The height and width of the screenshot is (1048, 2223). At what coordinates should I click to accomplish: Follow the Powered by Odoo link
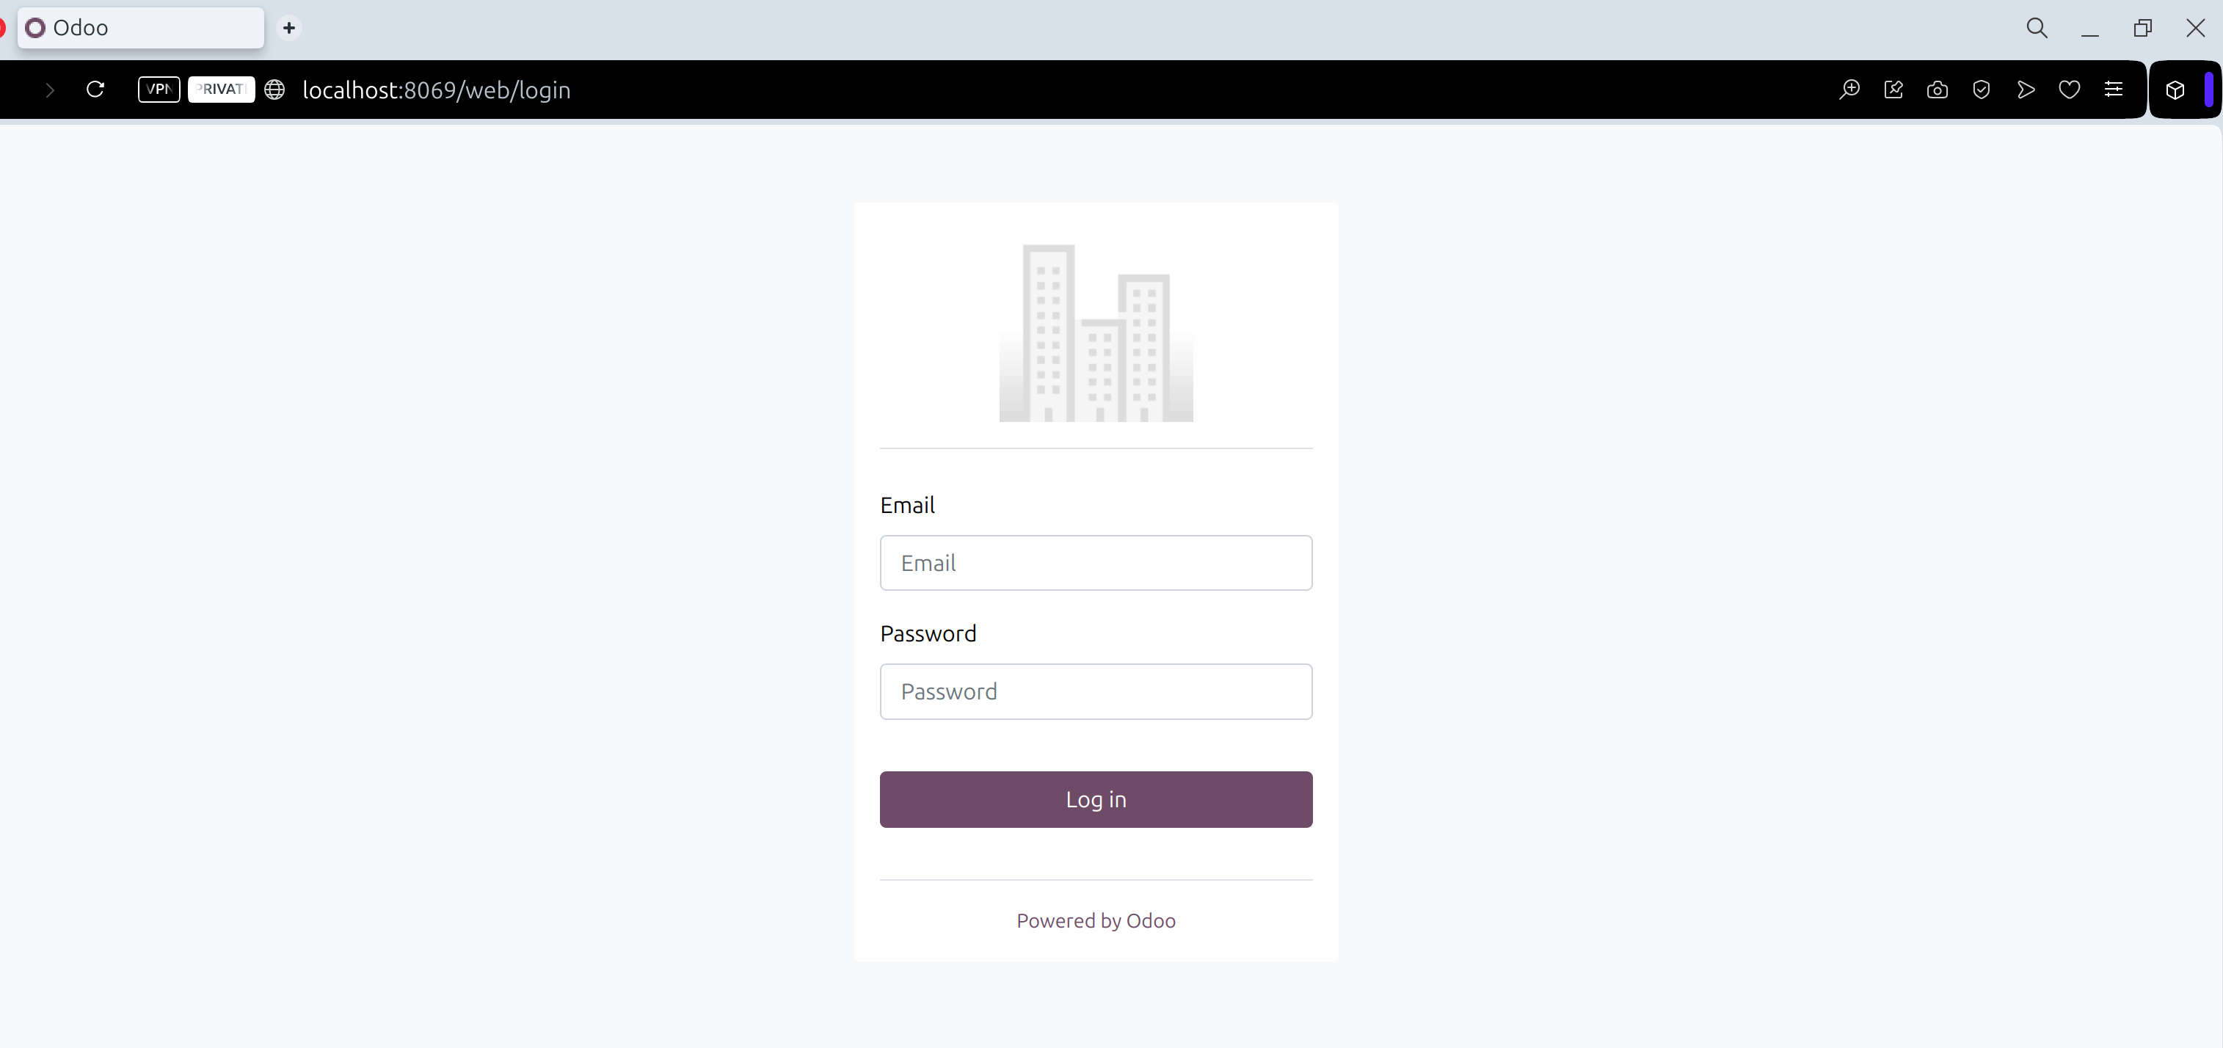click(x=1096, y=921)
